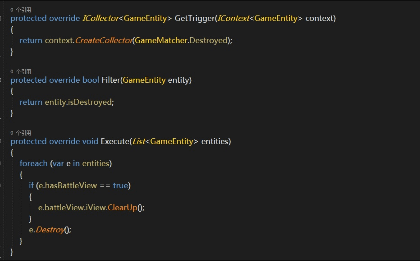Select the GameMatcher identifier
420x261 pixels.
[x=161, y=40]
